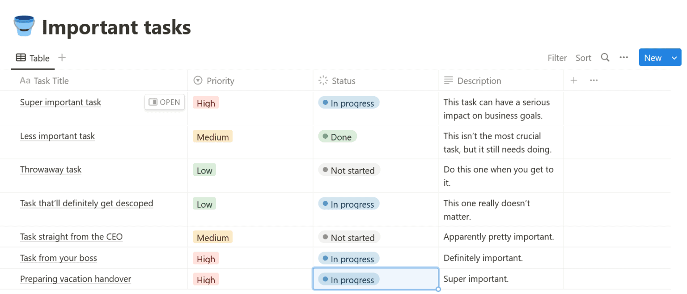Select the Done status tag on Less important task
687x294 pixels.
(337, 136)
